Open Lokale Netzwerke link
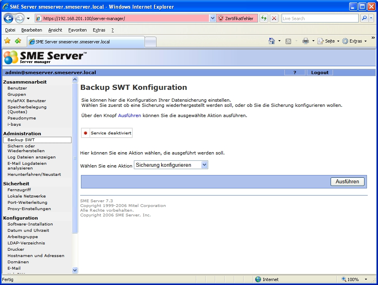Screen dimensions: 378x285 (x=26, y=196)
